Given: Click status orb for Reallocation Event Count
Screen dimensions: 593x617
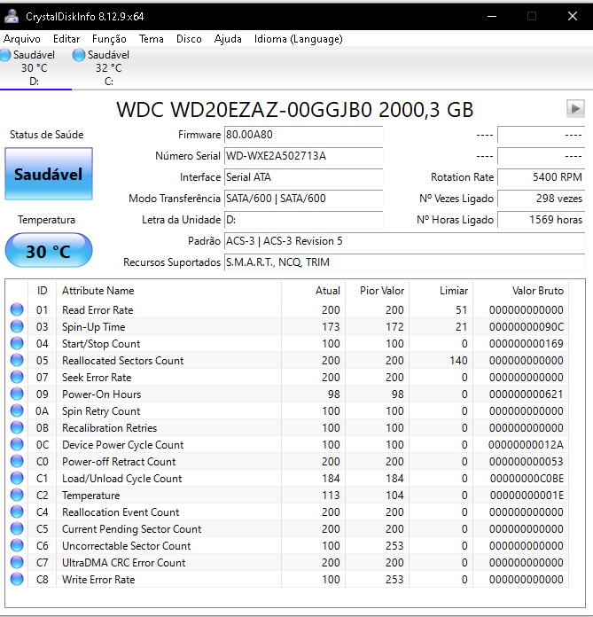Looking at the screenshot, I should pyautogui.click(x=17, y=512).
